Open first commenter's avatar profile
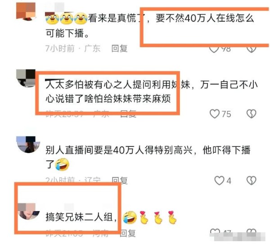This screenshot has width=270, height=247. click(x=26, y=11)
